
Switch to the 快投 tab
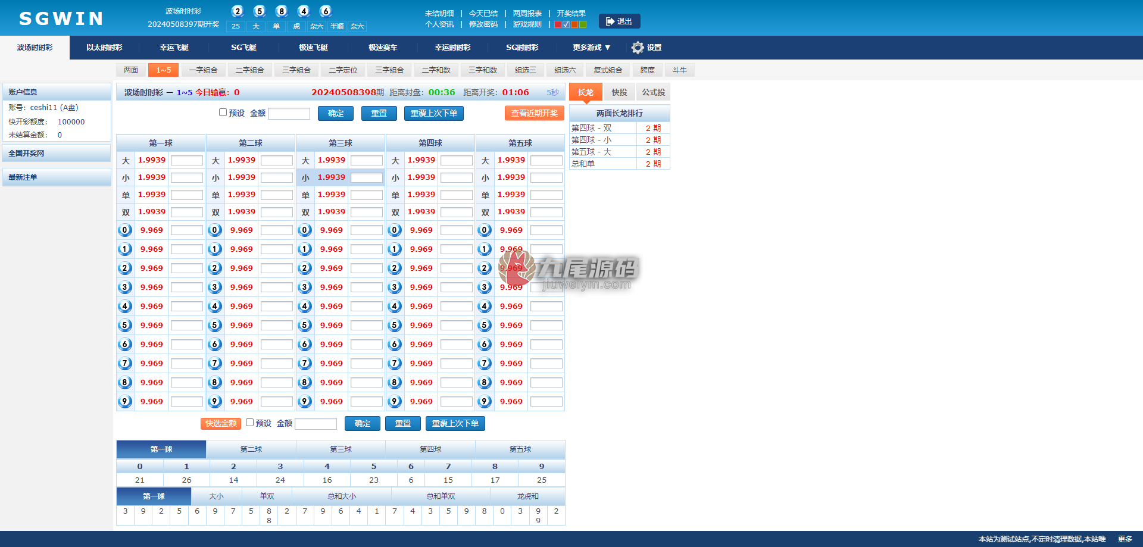click(x=619, y=92)
